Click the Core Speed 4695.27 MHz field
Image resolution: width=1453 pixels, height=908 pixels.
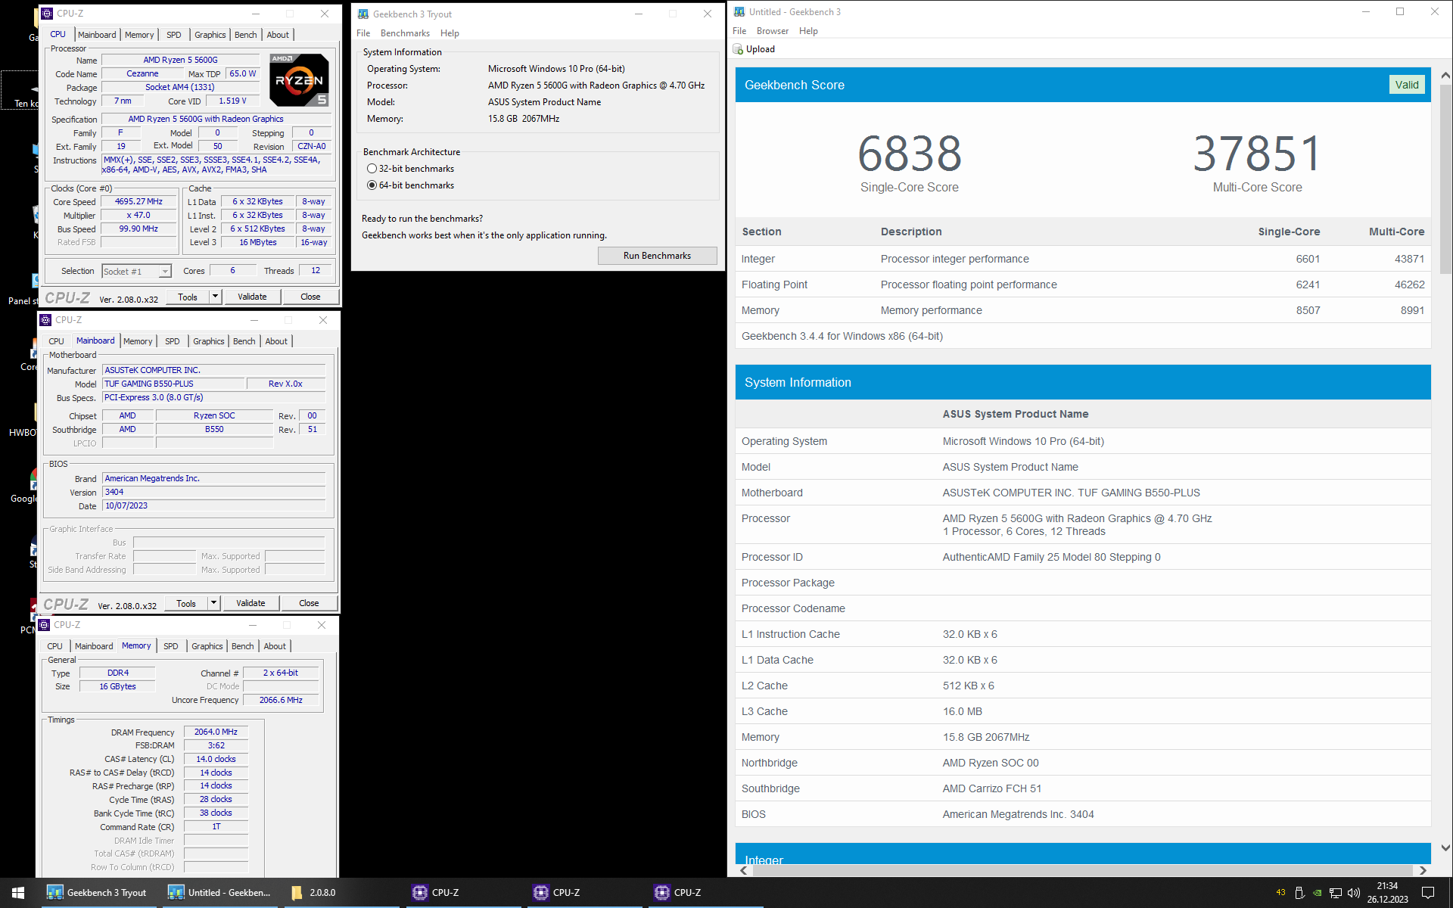(x=138, y=201)
